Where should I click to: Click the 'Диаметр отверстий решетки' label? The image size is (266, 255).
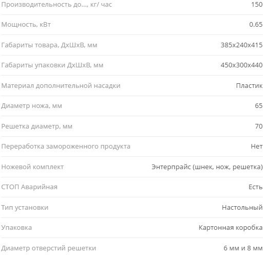click(x=49, y=248)
